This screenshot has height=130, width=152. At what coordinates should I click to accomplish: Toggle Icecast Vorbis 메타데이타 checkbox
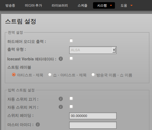(71, 58)
